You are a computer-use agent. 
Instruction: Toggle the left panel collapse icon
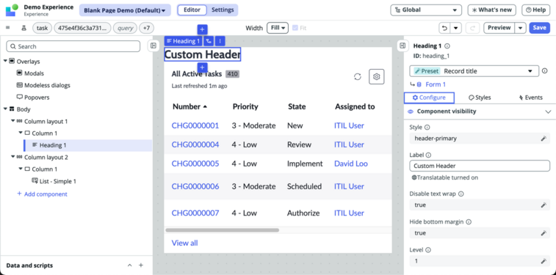pyautogui.click(x=154, y=45)
